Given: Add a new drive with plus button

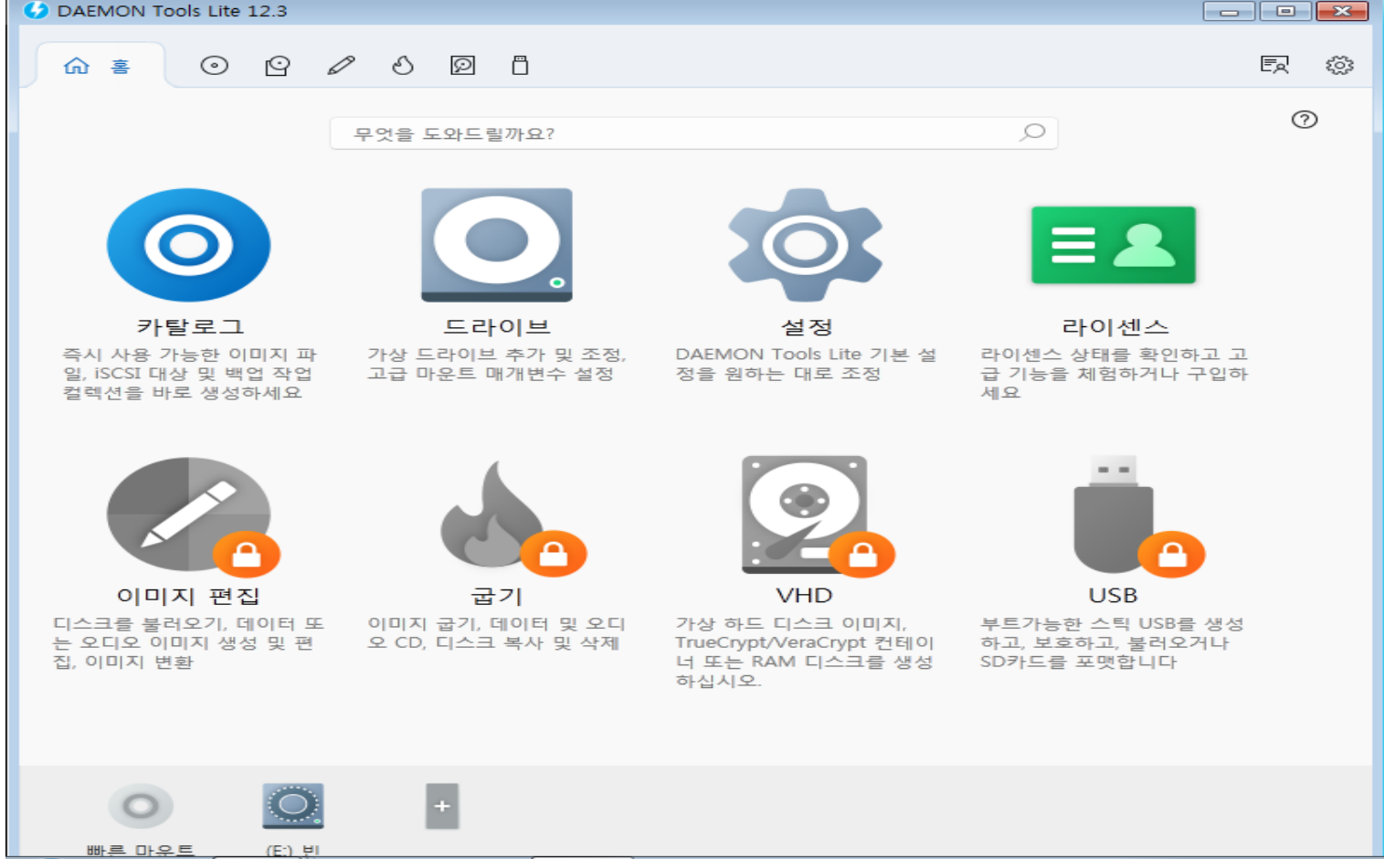Looking at the screenshot, I should pyautogui.click(x=442, y=806).
